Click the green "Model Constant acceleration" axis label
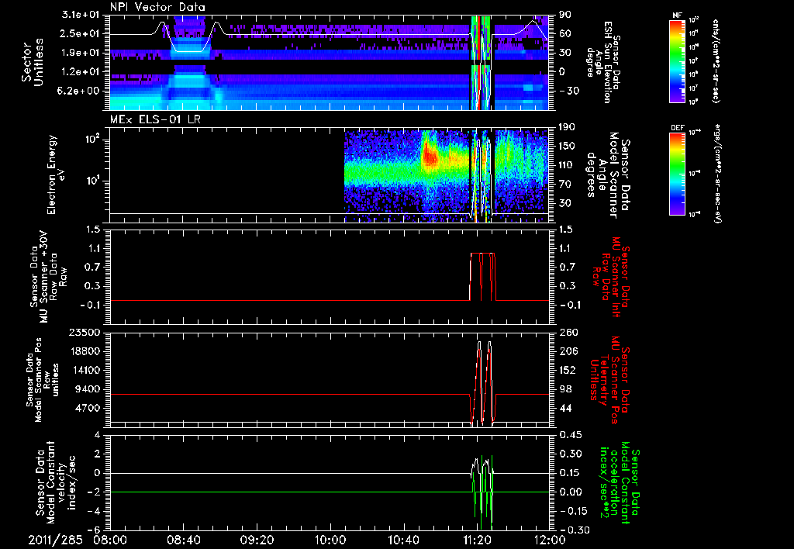This screenshot has width=794, height=549. click(619, 483)
